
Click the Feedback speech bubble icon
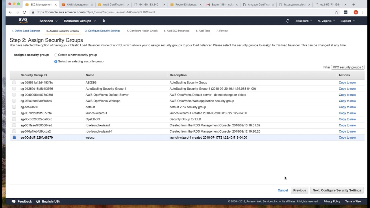(14, 201)
